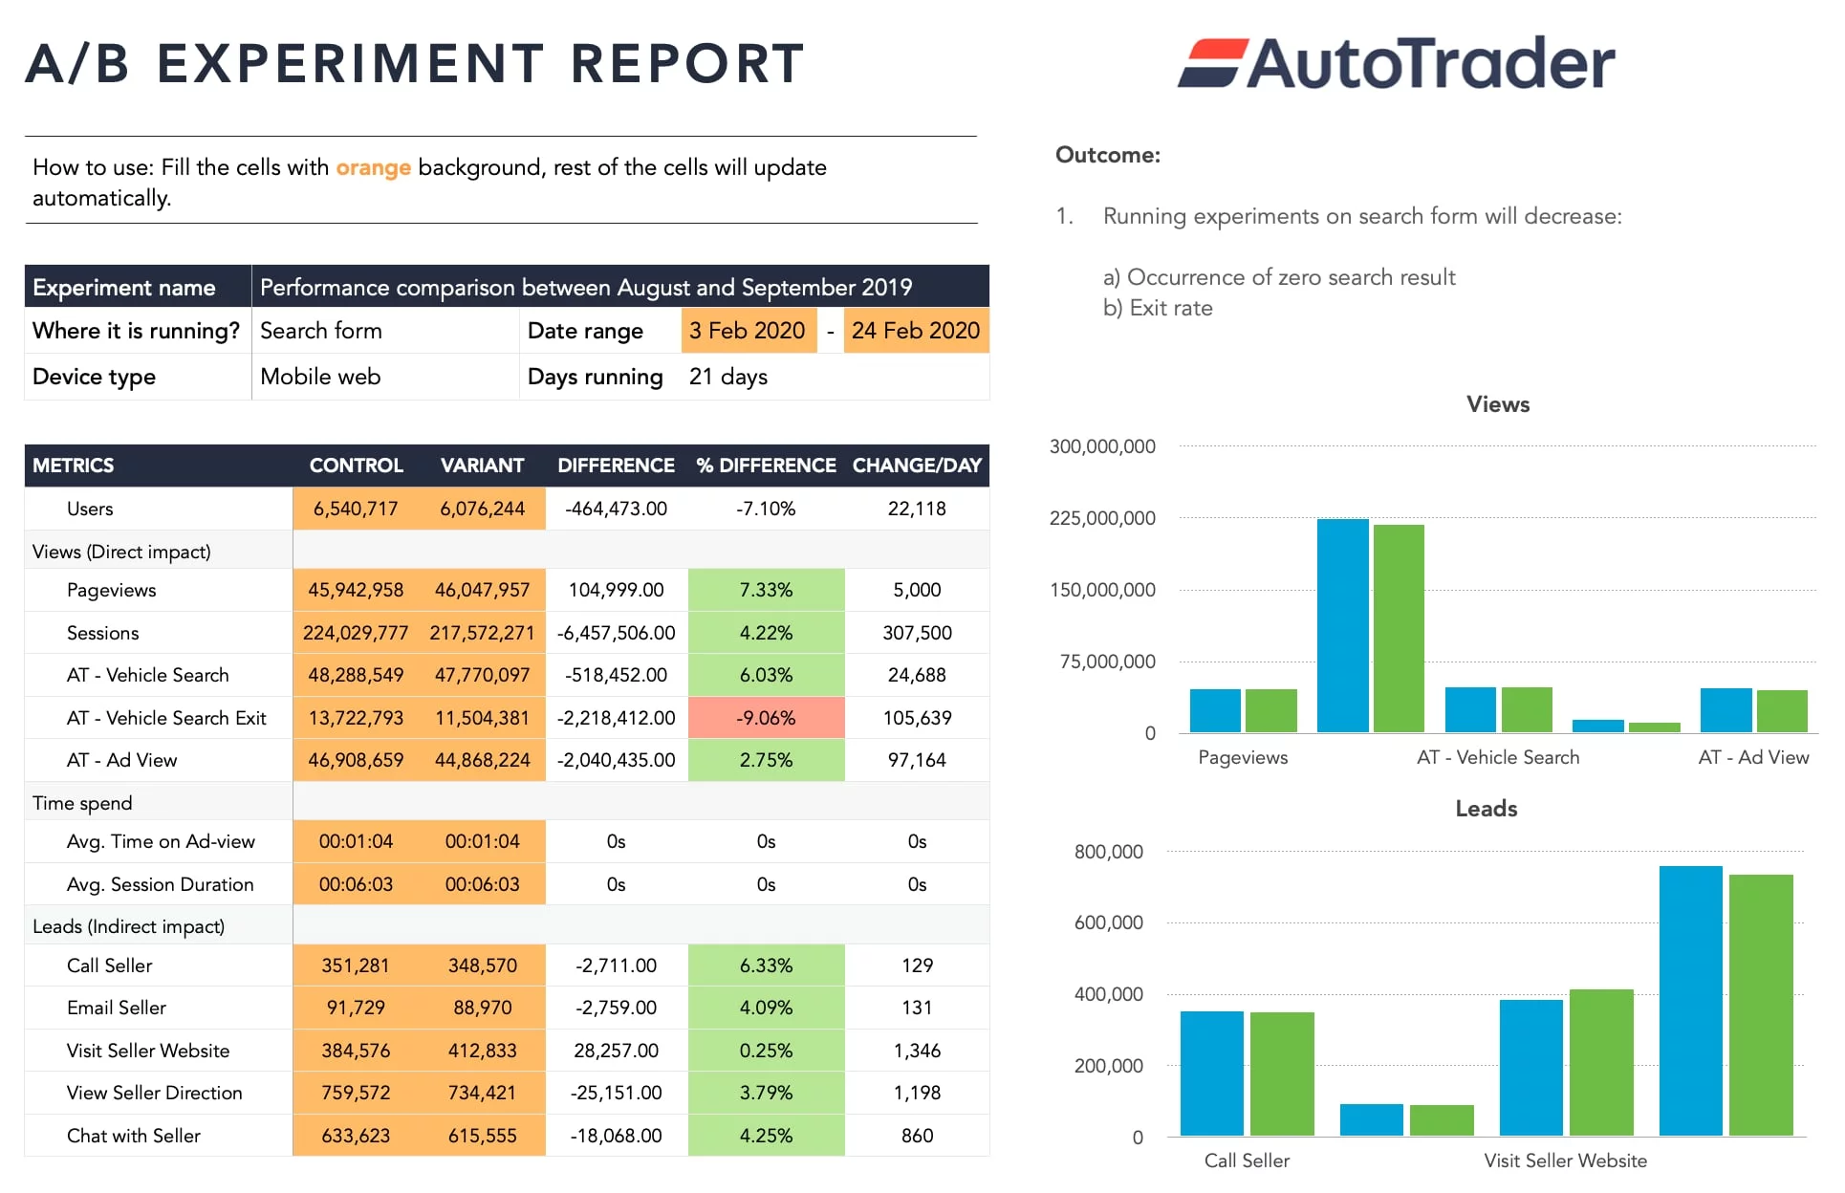Click the tallest blue bar in Views chart
Viewport: 1845px width, 1193px height.
(1342, 626)
